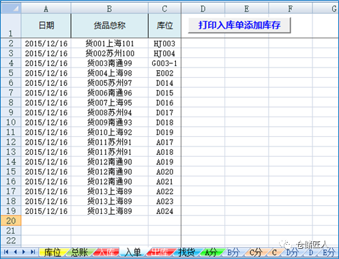This screenshot has width=339, height=259.
Task: Click the 货品总称 header cell
Action: 110,25
